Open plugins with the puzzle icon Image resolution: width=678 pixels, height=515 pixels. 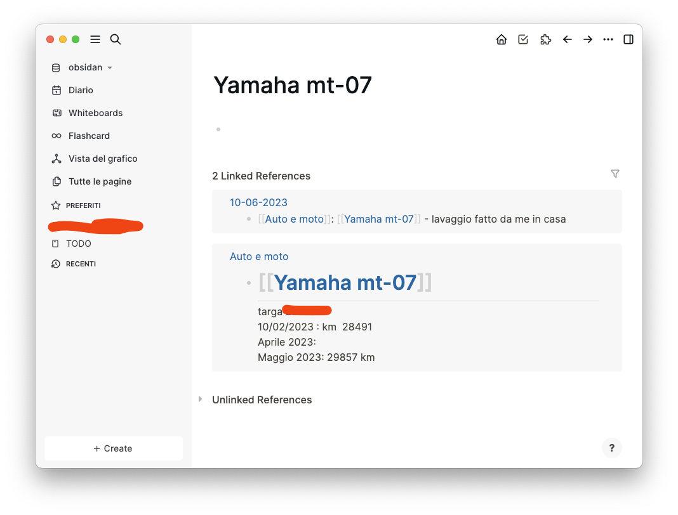pyautogui.click(x=546, y=39)
